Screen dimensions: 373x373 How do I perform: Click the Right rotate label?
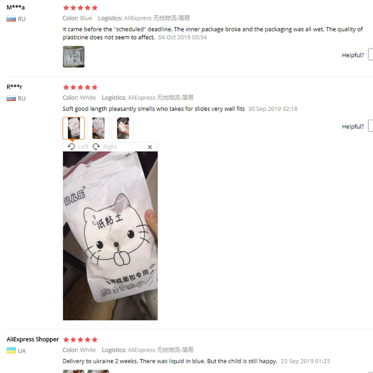pyautogui.click(x=110, y=147)
